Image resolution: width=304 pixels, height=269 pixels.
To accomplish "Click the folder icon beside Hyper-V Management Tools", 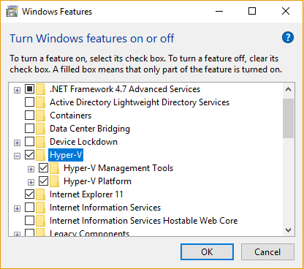I will 55,168.
